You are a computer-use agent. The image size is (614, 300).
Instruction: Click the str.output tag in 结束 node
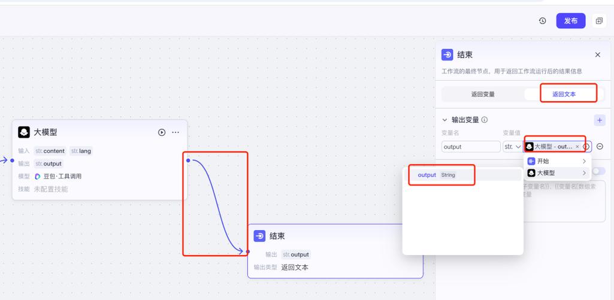click(296, 254)
